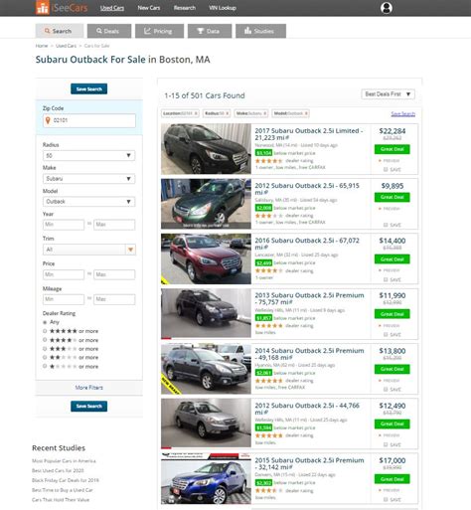
Task: Preview the $13,800 Outback listing
Action: point(390,381)
